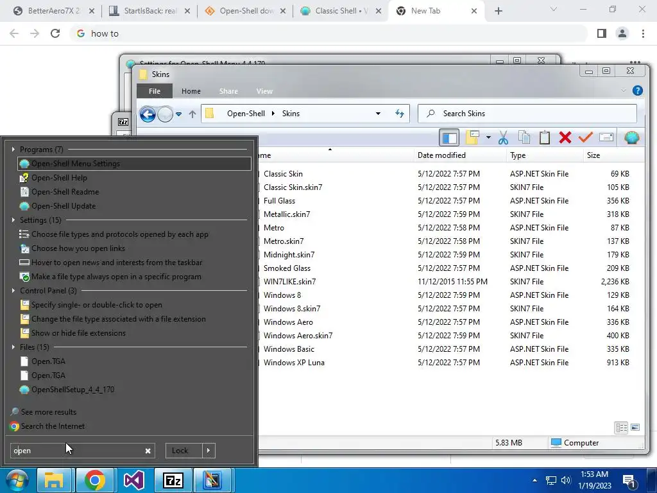Show hidden system tray icons
The height and width of the screenshot is (493, 657).
(534, 480)
